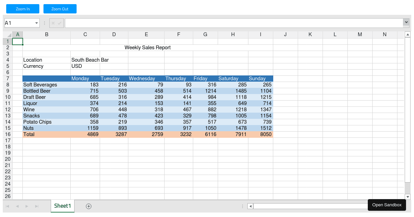Click horizontal scrollbar left arrow
The image size is (414, 217).
[250, 206]
